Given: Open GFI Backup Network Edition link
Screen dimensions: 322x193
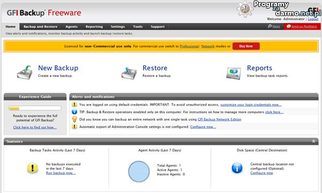Looking at the screenshot, I should click(219, 120).
